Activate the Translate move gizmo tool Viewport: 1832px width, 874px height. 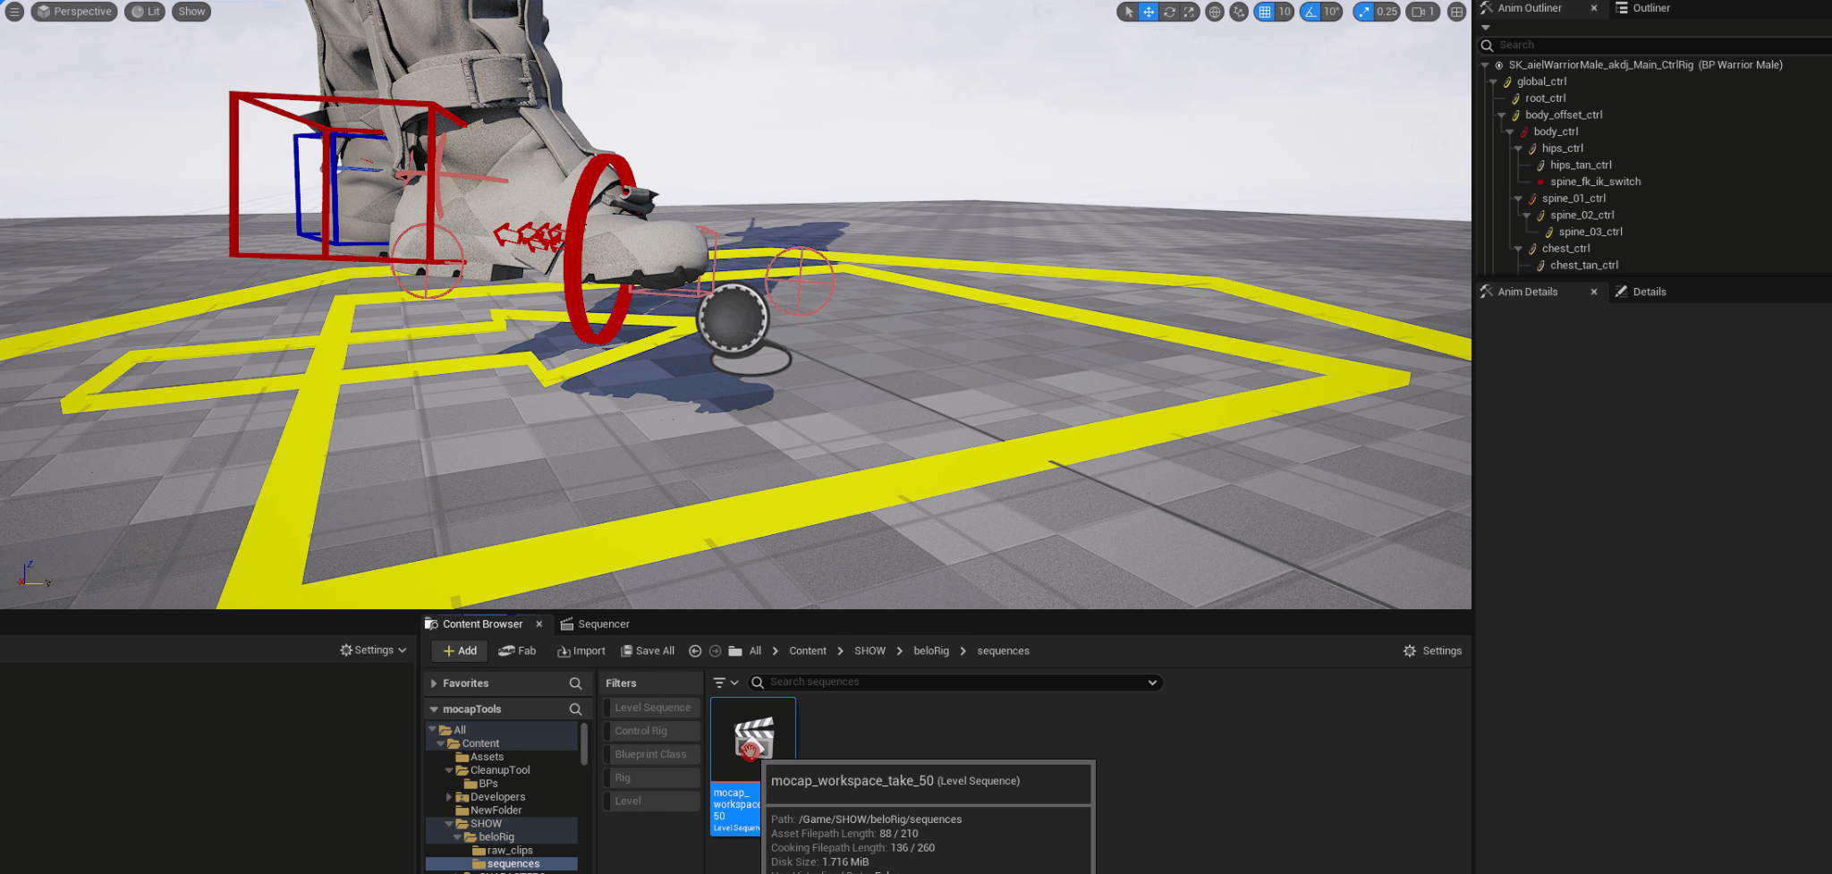tap(1149, 12)
